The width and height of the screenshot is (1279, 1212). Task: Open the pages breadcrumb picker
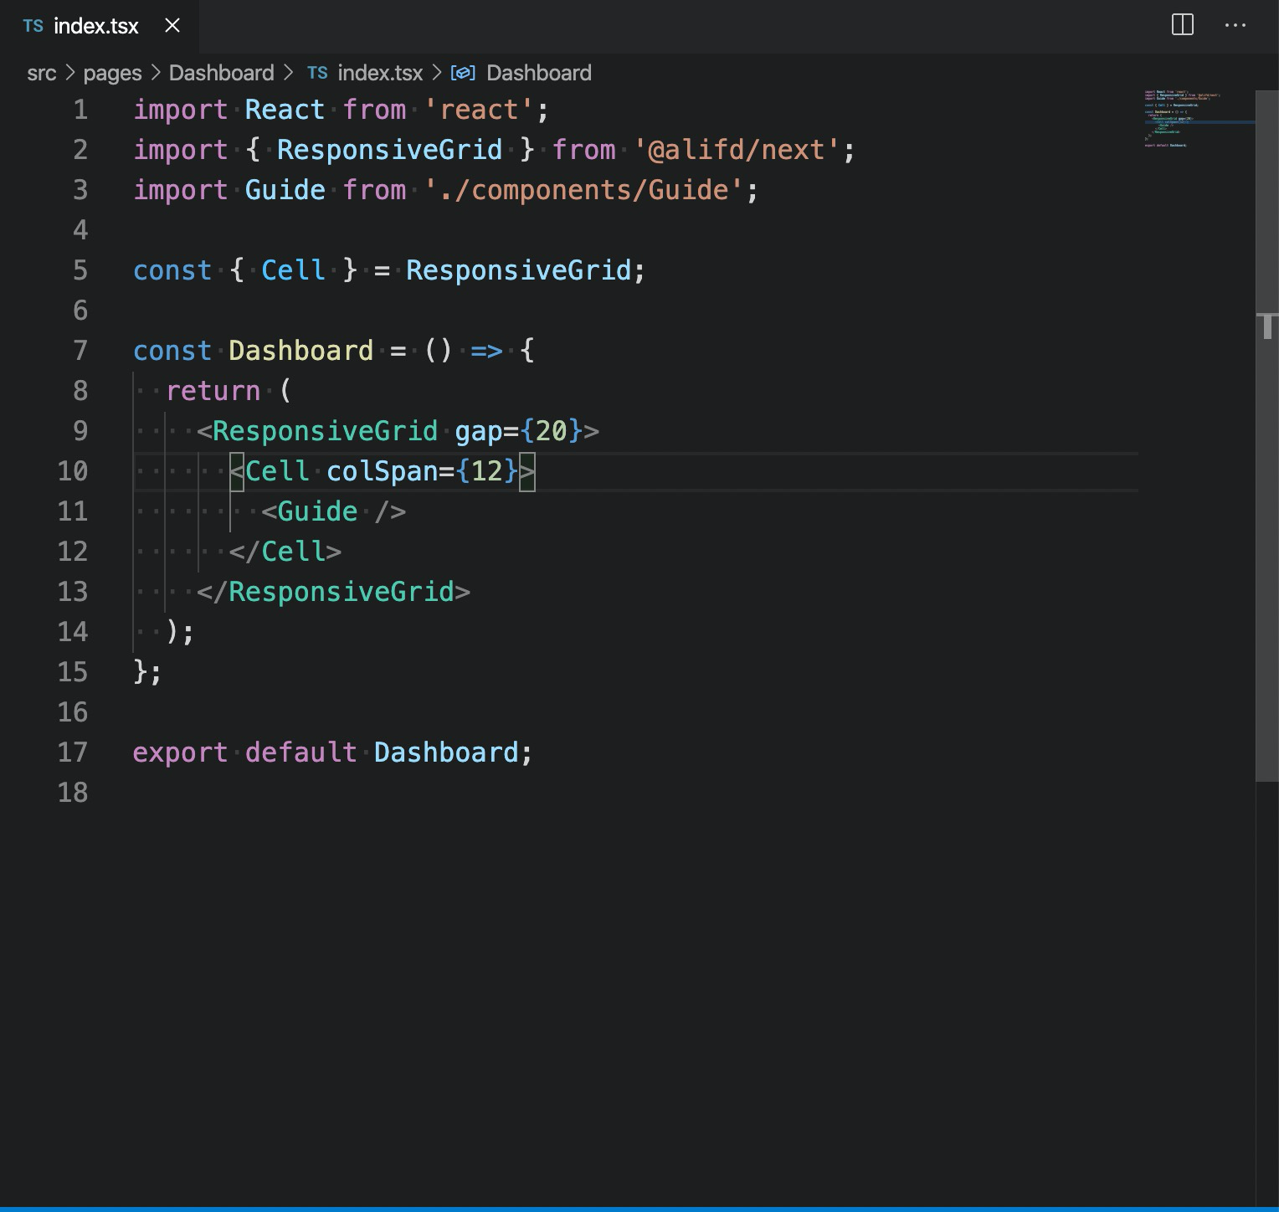[110, 73]
